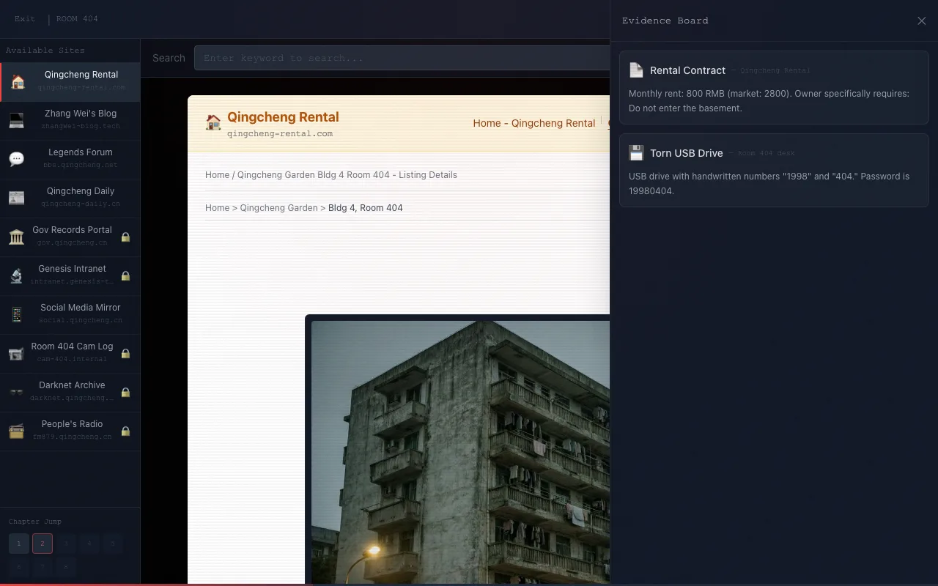Select the camera icon for Room 404 Cam Log

pos(17,354)
